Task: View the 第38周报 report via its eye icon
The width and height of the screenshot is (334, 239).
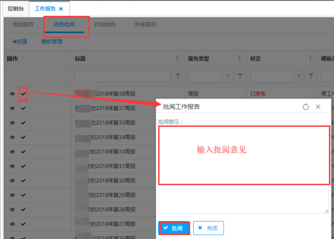Action: tap(12, 93)
